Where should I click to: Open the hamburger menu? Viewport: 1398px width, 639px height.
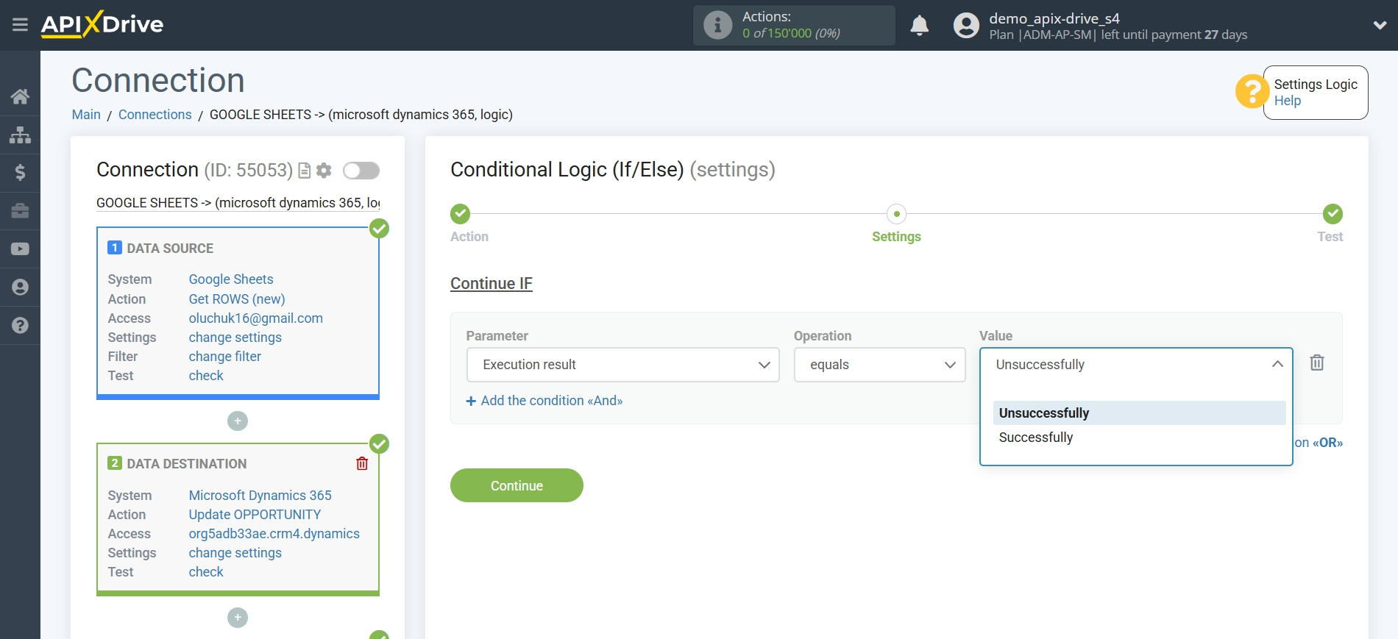coord(20,25)
